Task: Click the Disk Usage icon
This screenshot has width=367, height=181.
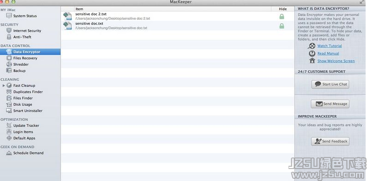Action: 9,105
